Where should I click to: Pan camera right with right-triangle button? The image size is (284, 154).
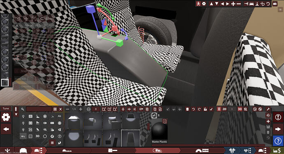[x=228, y=4]
